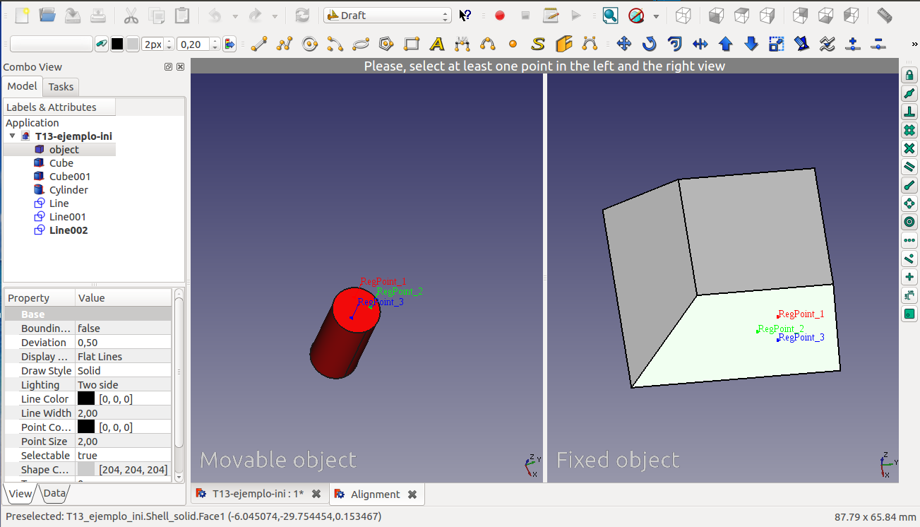
Task: Open the measure distance ruler tool
Action: coord(884,15)
